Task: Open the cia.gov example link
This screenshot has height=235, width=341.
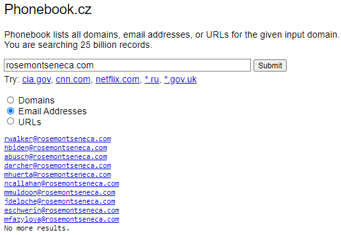Action: [36, 79]
